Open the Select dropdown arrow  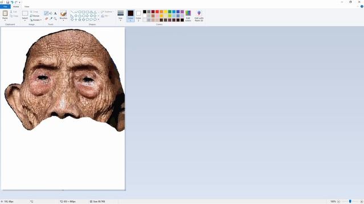[x=24, y=20]
